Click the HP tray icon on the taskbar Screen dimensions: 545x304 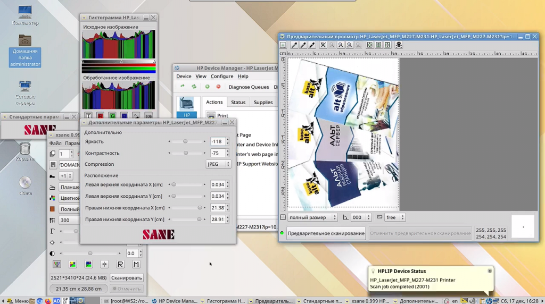pos(489,301)
